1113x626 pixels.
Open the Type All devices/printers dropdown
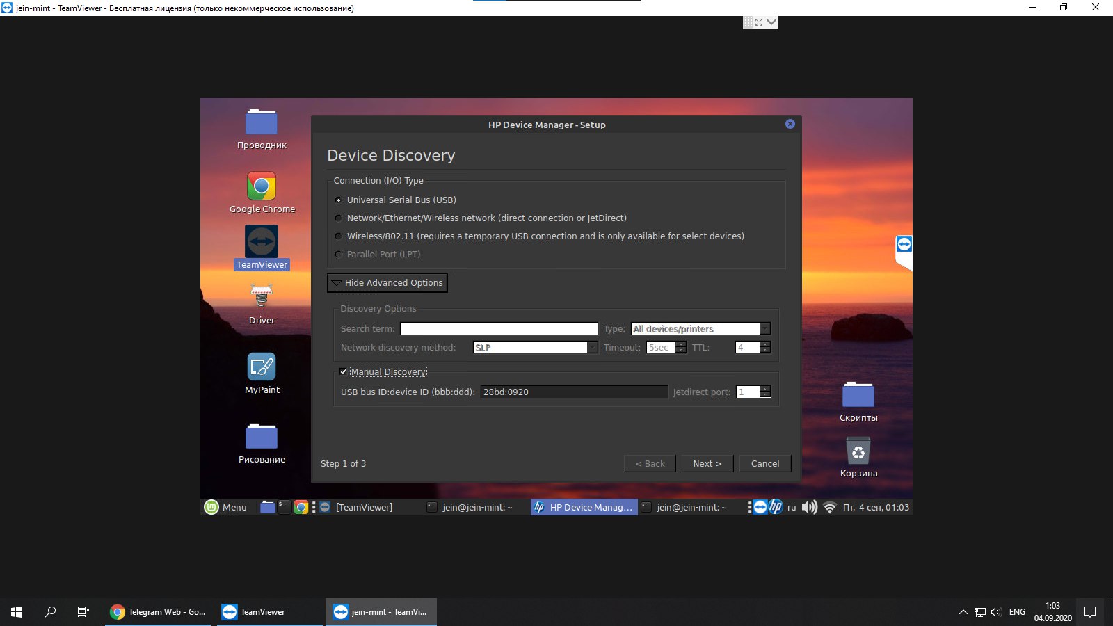pos(700,328)
